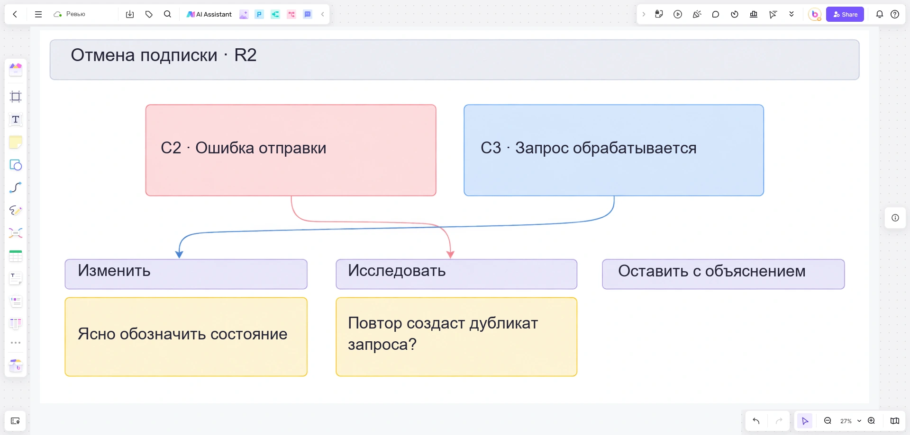Collapse the AI toolbar with the chevron
910x435 pixels.
click(323, 14)
